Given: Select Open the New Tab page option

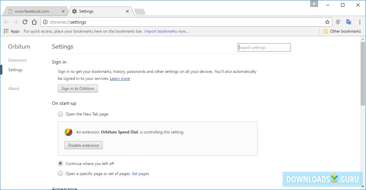Looking at the screenshot, I should coord(60,114).
